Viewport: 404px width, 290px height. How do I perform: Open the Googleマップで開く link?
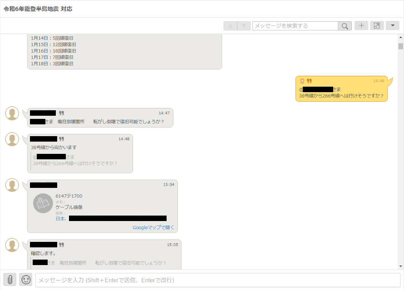(153, 227)
